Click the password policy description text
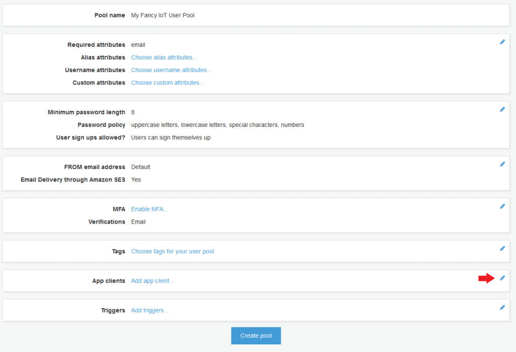The width and height of the screenshot is (516, 352). pyautogui.click(x=217, y=125)
